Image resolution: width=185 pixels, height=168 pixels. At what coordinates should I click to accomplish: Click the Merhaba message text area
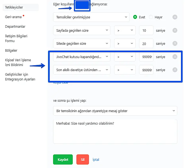tap(115, 131)
